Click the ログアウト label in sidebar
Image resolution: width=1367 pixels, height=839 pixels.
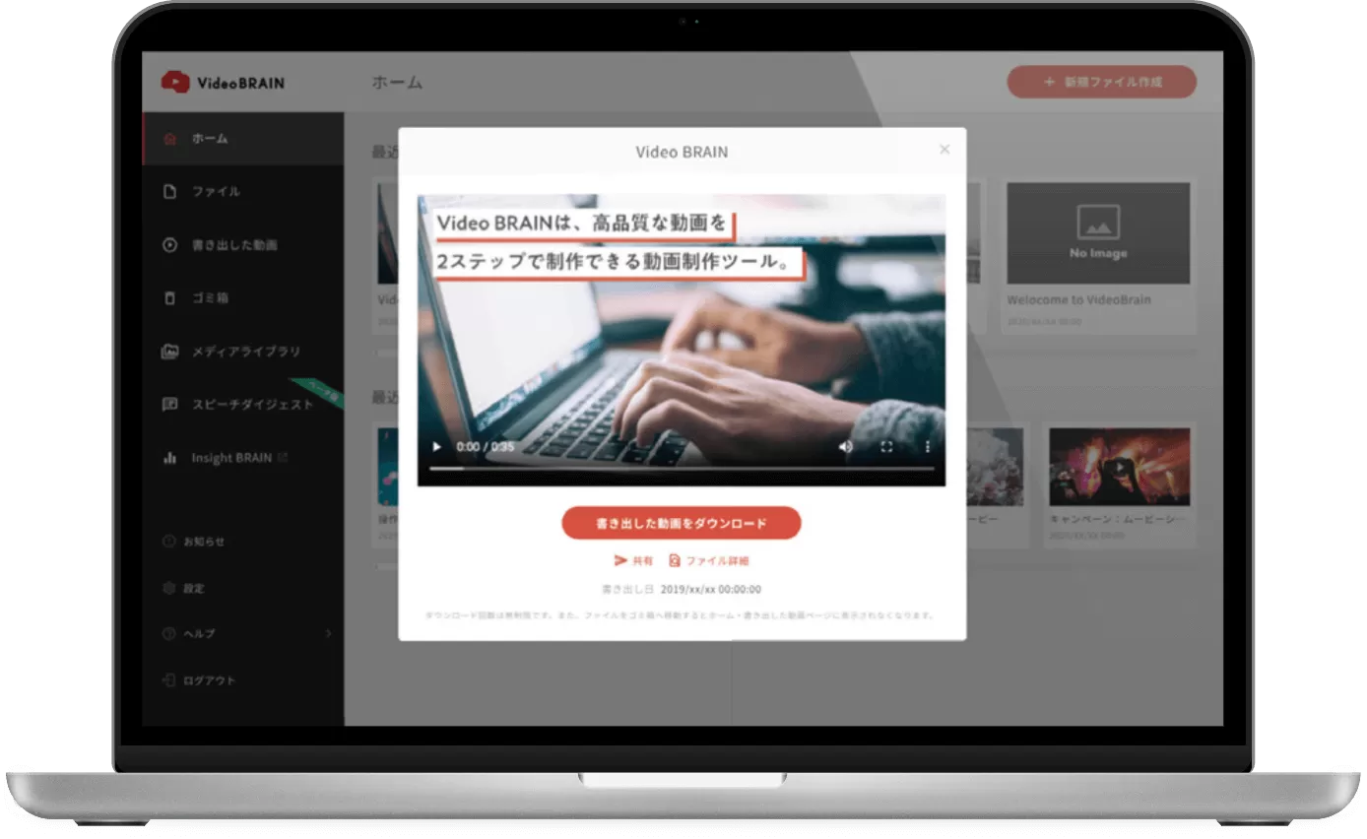click(x=210, y=680)
